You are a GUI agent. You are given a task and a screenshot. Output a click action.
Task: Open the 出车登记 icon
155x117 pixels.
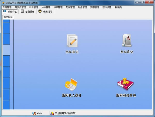[72, 41]
